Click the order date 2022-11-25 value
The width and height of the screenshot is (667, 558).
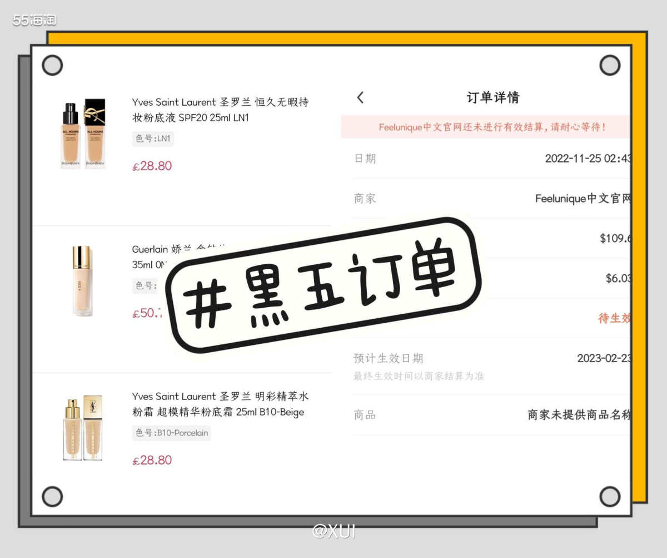(x=588, y=159)
